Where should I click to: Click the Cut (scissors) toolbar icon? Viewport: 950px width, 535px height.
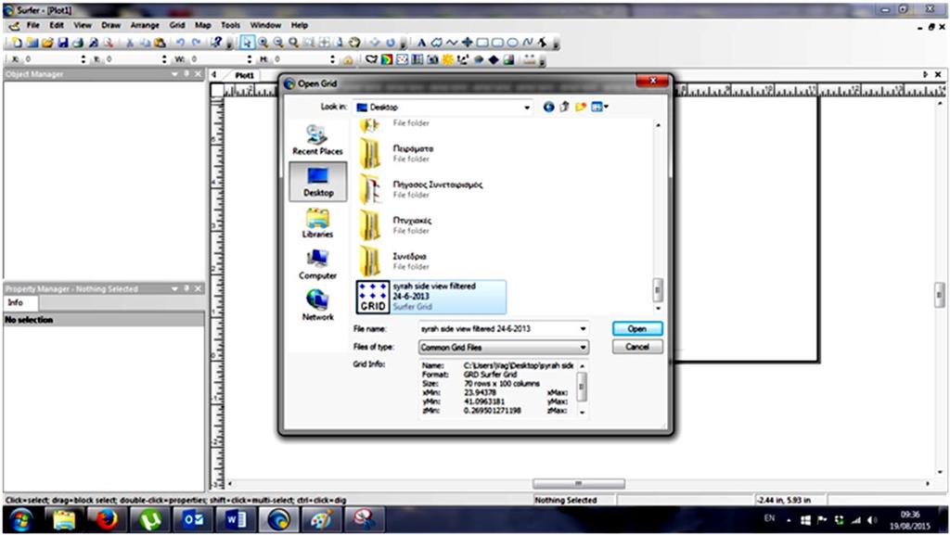click(x=130, y=43)
